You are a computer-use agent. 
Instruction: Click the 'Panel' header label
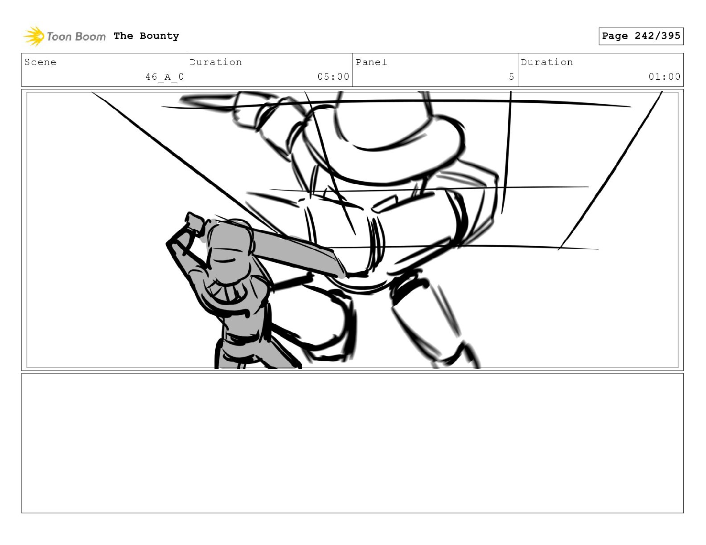click(x=371, y=62)
